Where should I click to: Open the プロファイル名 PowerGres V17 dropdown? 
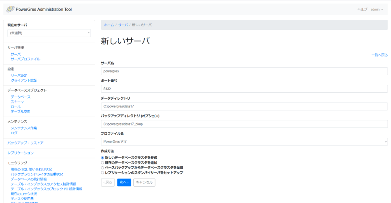[x=244, y=142]
